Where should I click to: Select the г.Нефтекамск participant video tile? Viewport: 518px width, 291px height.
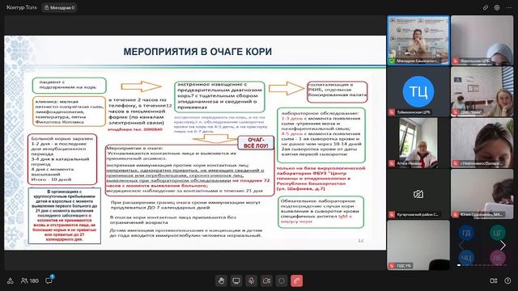[x=482, y=142]
